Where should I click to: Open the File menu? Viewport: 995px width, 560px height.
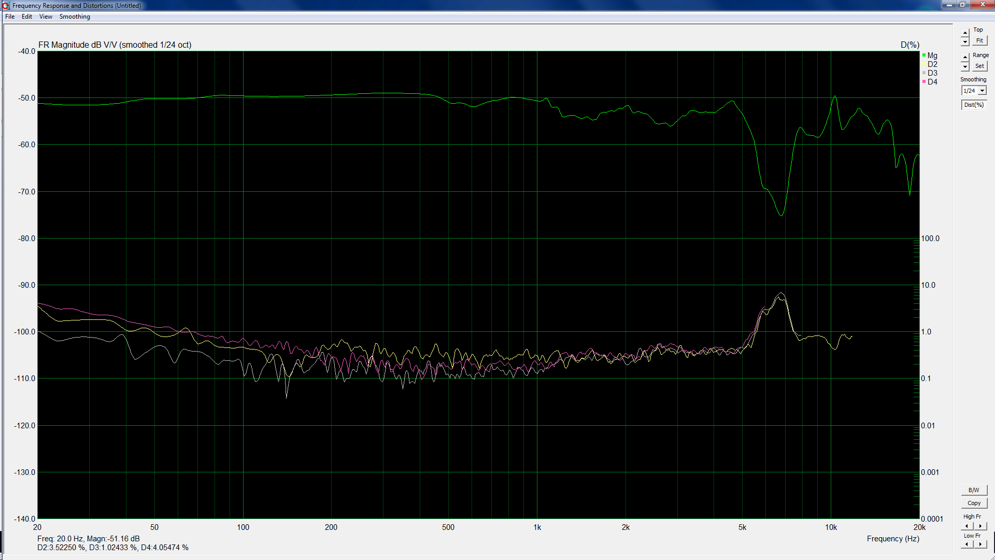[10, 17]
